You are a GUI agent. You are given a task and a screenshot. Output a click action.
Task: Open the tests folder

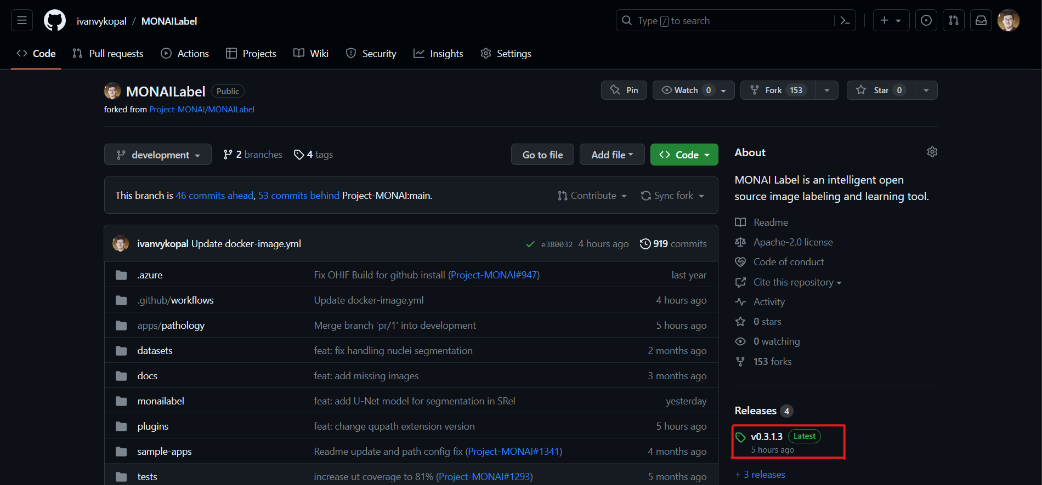(x=147, y=477)
